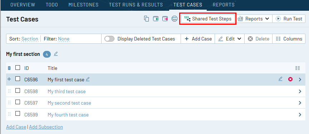Open the Reports tab in navigation
Screen dimensions: 309x134
click(x=224, y=5)
